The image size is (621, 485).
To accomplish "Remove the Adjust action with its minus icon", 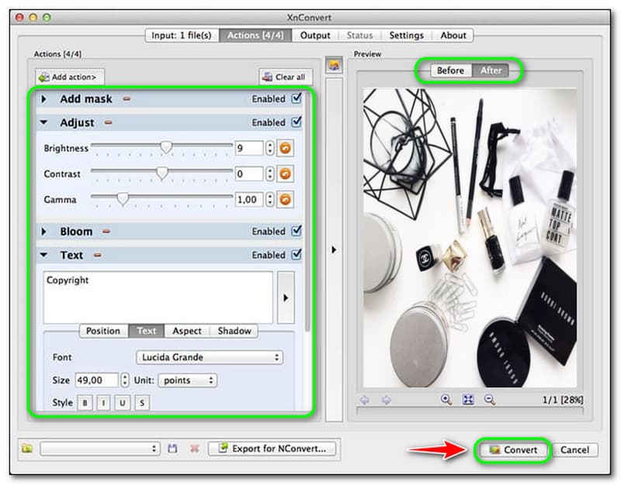I will 108,122.
